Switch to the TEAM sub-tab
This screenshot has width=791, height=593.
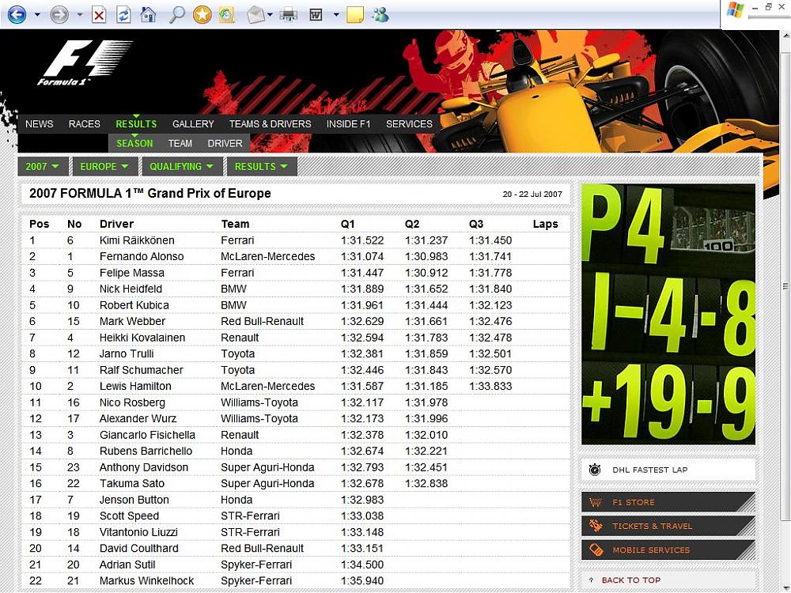click(x=180, y=144)
